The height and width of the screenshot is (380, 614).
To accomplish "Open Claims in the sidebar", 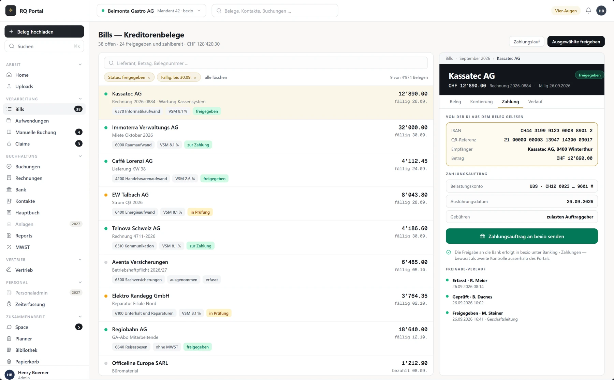I will tap(44, 144).
